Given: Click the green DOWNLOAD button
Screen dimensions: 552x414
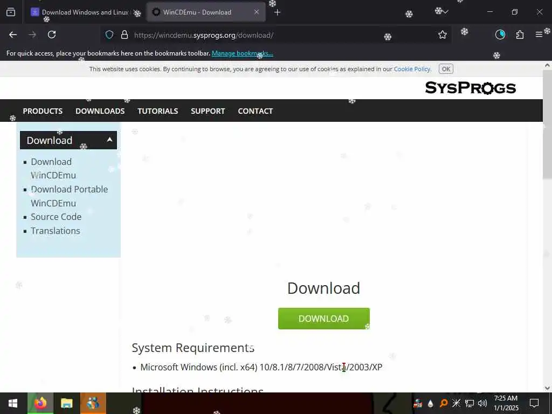Looking at the screenshot, I should pos(324,319).
